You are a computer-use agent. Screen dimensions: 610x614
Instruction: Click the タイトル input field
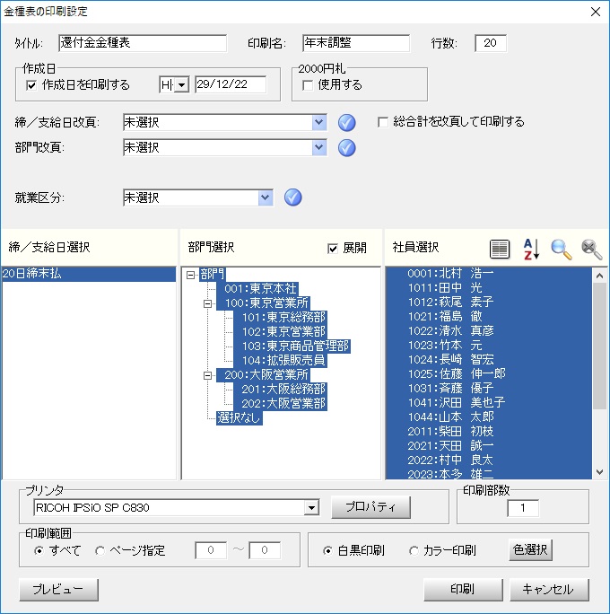pos(143,43)
